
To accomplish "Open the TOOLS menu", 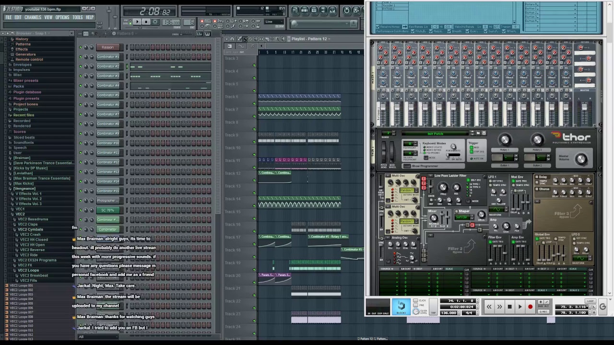I will tap(78, 17).
